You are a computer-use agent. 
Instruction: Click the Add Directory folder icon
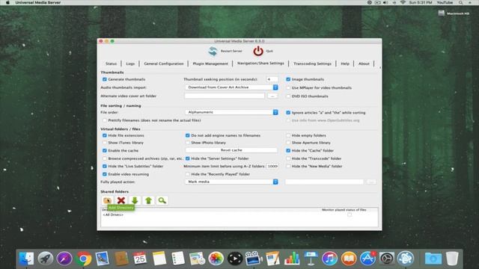tap(107, 200)
